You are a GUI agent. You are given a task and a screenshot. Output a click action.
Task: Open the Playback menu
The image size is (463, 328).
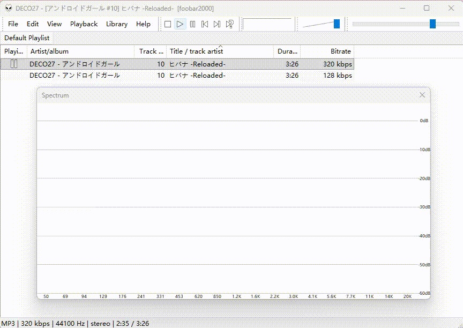(x=84, y=24)
